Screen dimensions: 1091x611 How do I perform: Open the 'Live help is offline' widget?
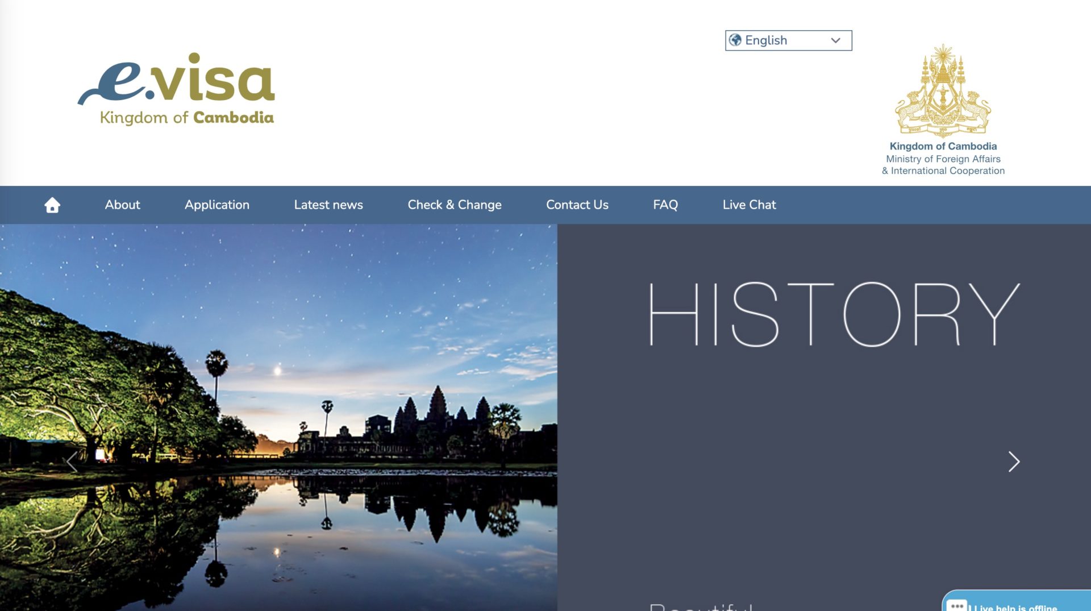tap(1015, 606)
